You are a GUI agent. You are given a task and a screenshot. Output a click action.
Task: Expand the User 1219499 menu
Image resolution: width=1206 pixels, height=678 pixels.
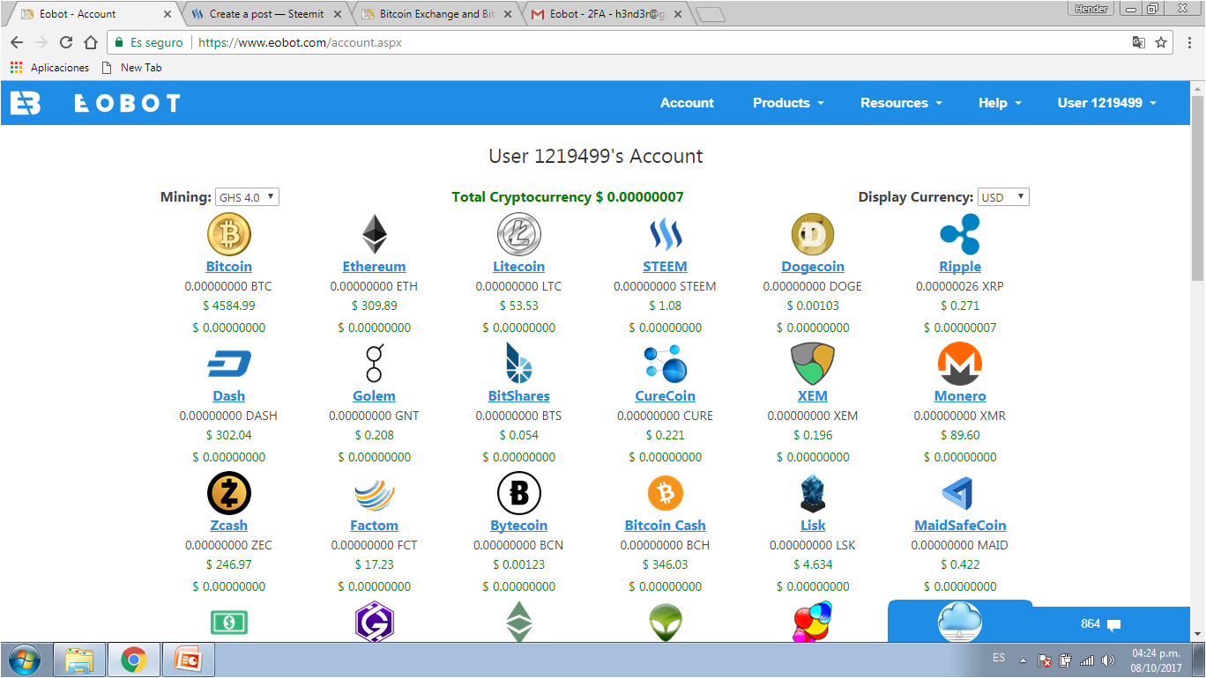tap(1106, 103)
